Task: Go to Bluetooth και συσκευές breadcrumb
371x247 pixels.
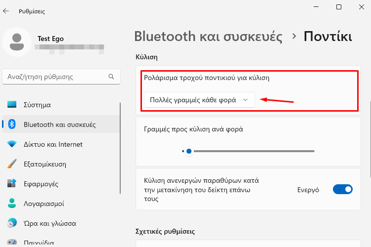Action: click(x=208, y=37)
